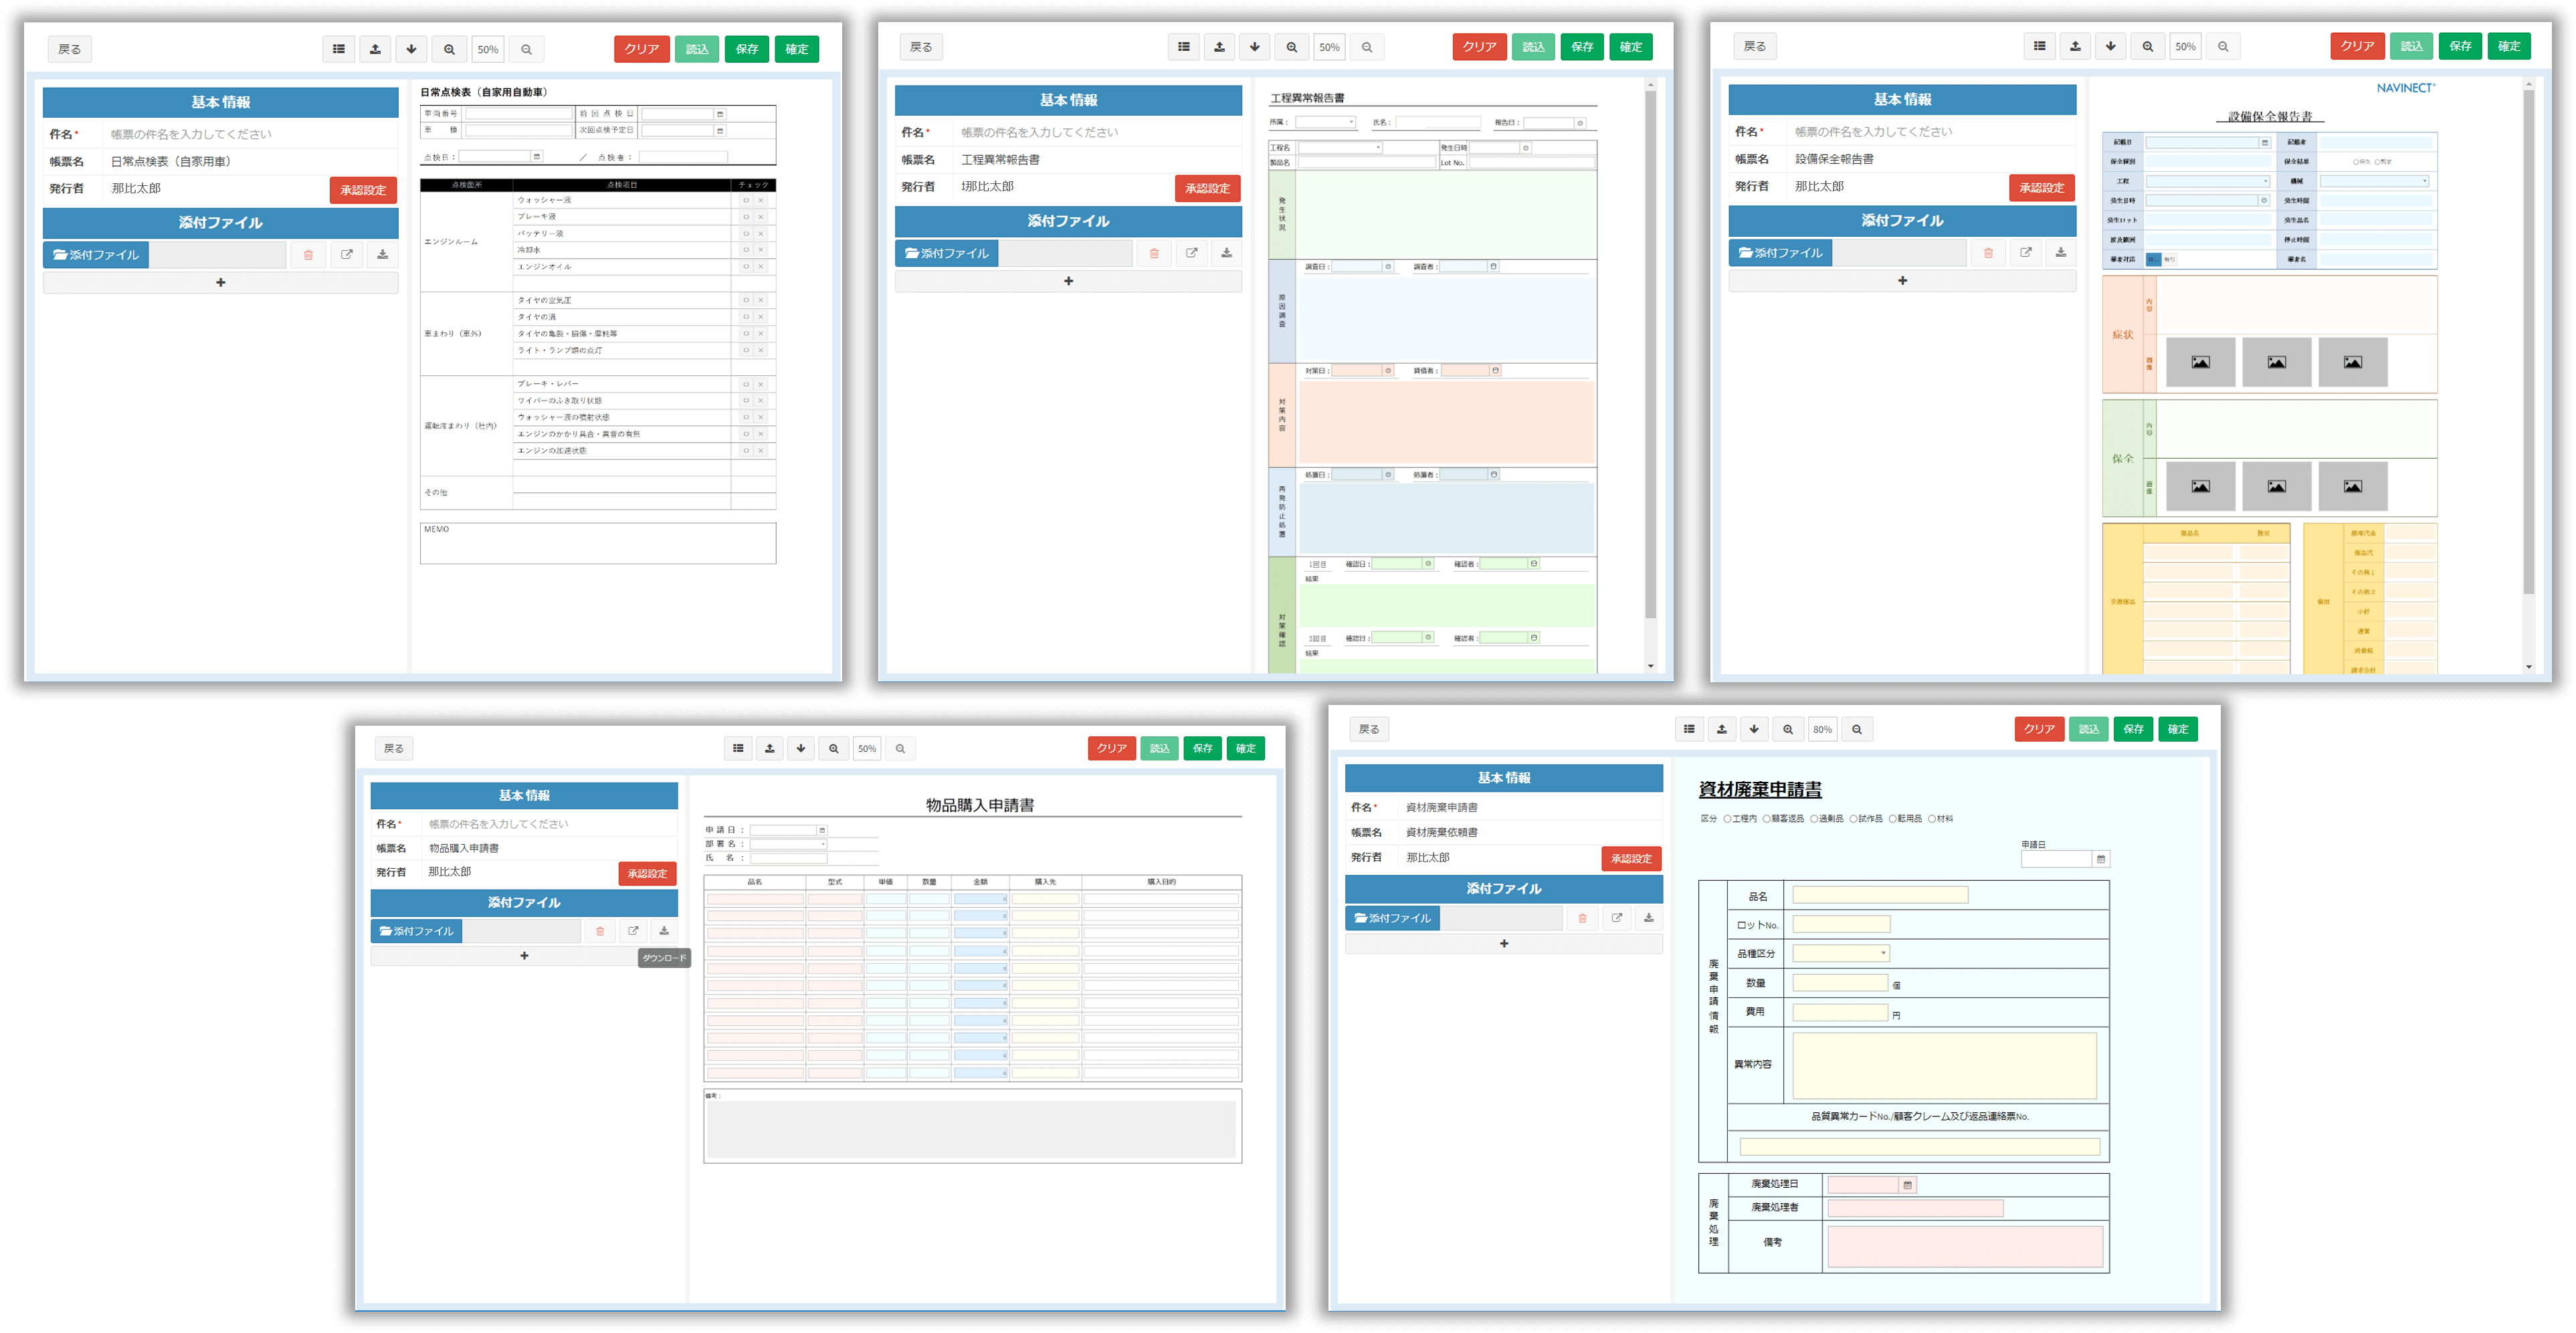The width and height of the screenshot is (2576, 1333).
Task: Click list view icon in 日常点検表 window
Action: pos(339,49)
